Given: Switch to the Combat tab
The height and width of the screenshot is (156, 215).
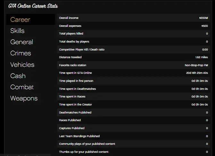Looking at the screenshot, I should tap(22, 87).
